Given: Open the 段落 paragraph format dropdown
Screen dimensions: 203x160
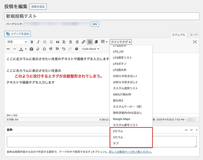Looking at the screenshot, I should (x=17, y=42).
